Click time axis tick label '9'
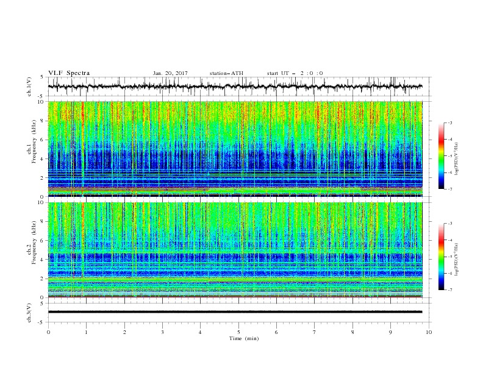Viewport: 483px width, 373px height. pyautogui.click(x=390, y=332)
